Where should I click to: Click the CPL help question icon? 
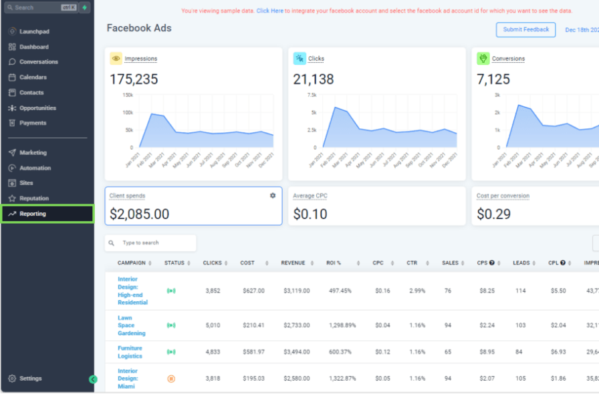click(563, 262)
